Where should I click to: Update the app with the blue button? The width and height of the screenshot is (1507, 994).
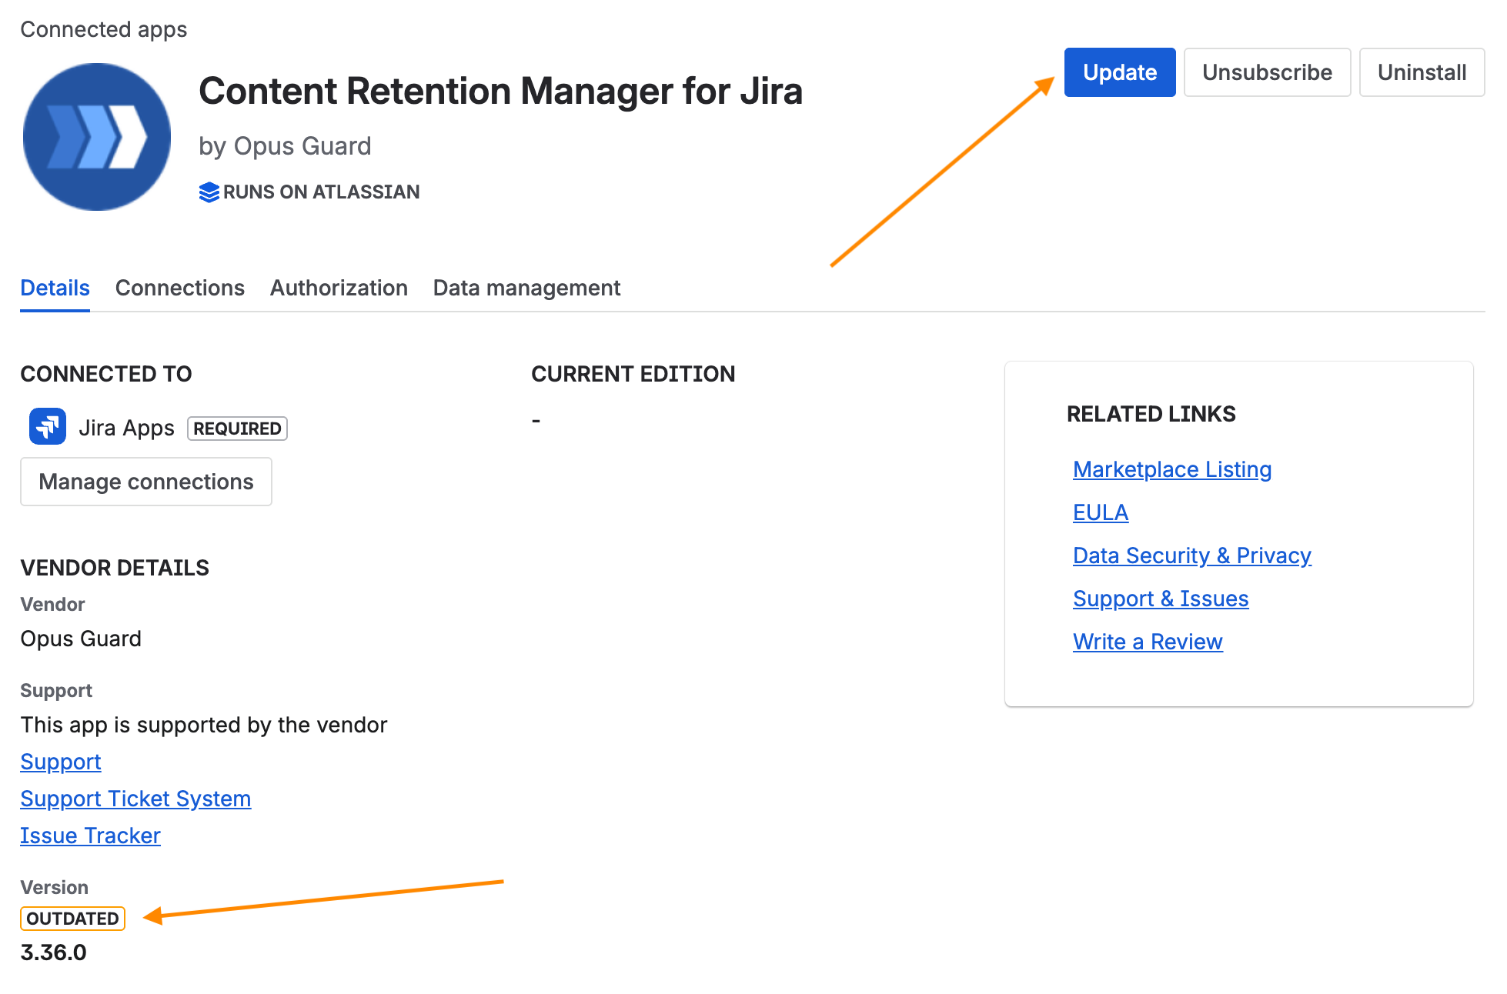point(1120,72)
